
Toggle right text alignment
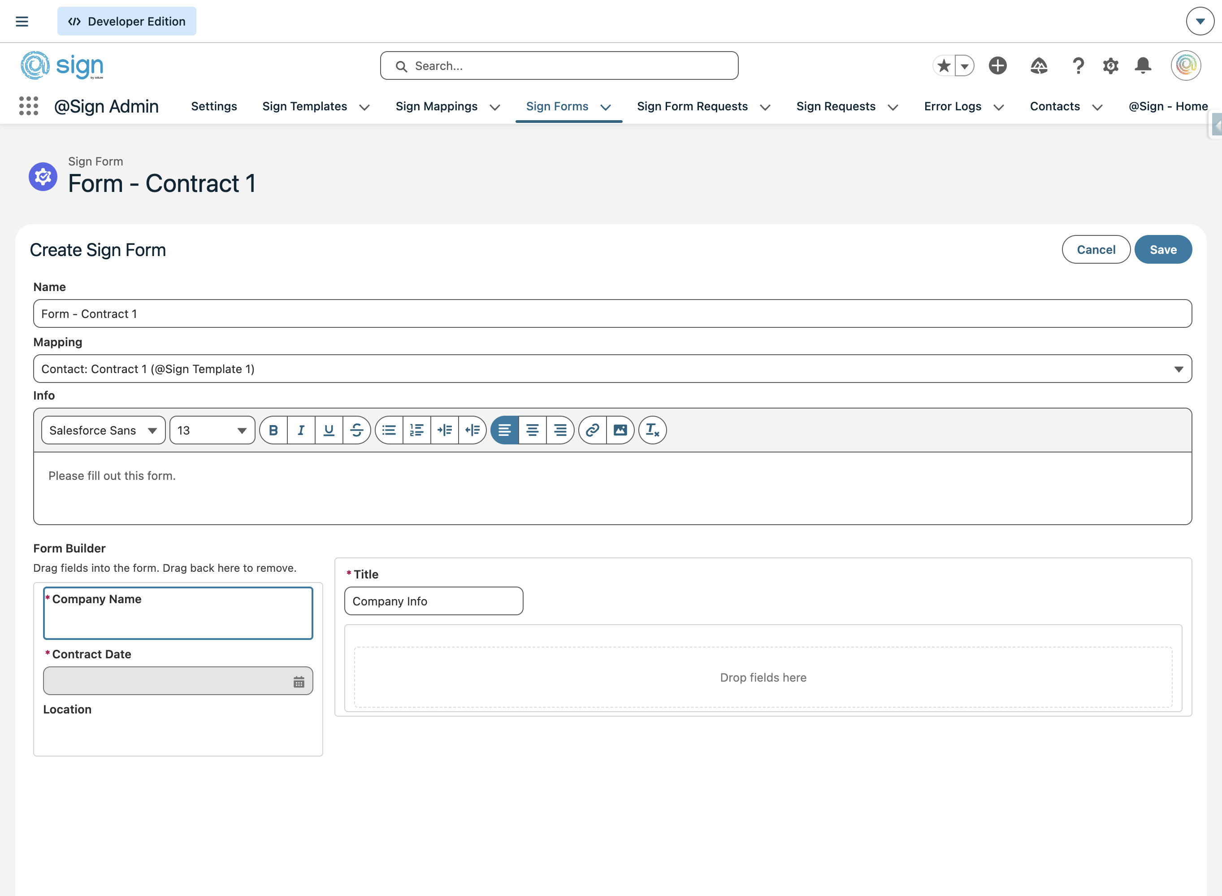[560, 430]
